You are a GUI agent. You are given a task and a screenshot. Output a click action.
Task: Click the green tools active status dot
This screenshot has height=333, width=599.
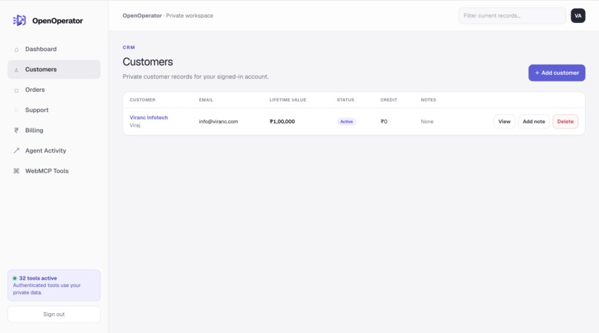(15, 278)
